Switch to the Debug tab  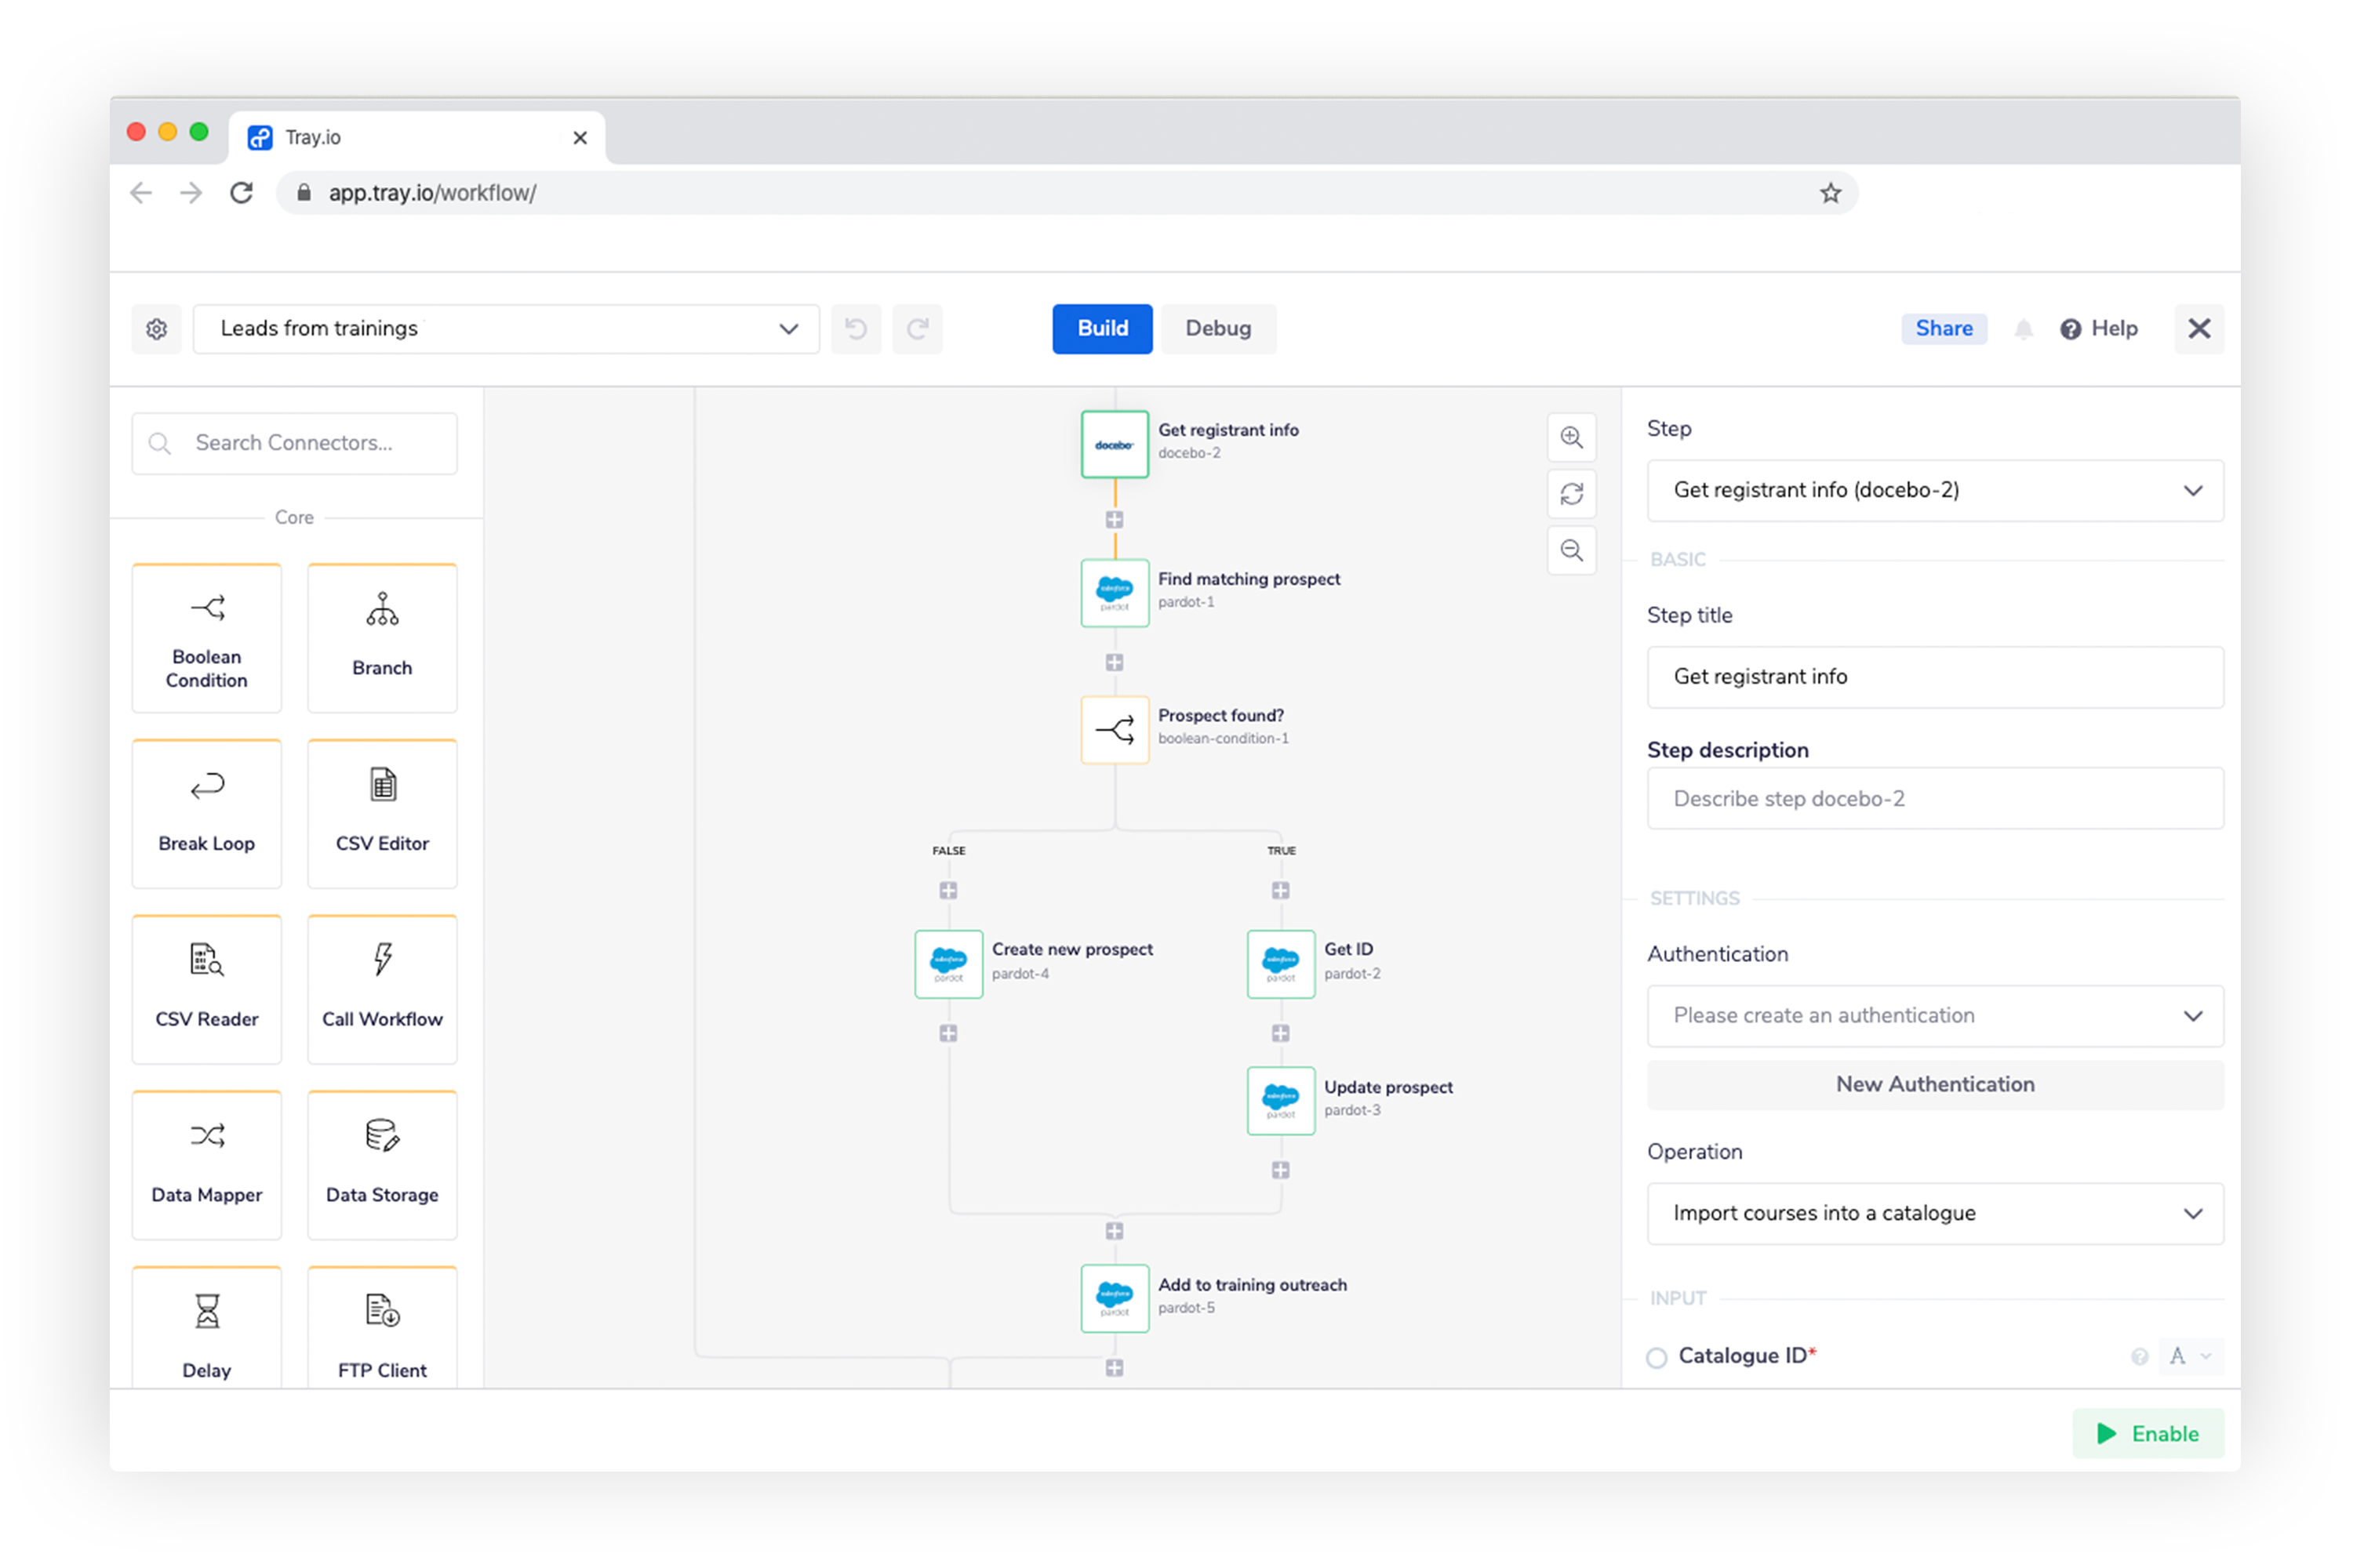[x=1217, y=329]
